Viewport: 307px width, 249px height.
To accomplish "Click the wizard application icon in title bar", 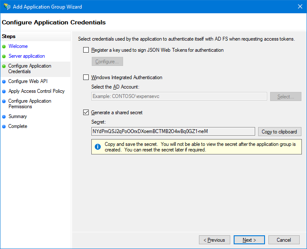I will tap(7, 7).
